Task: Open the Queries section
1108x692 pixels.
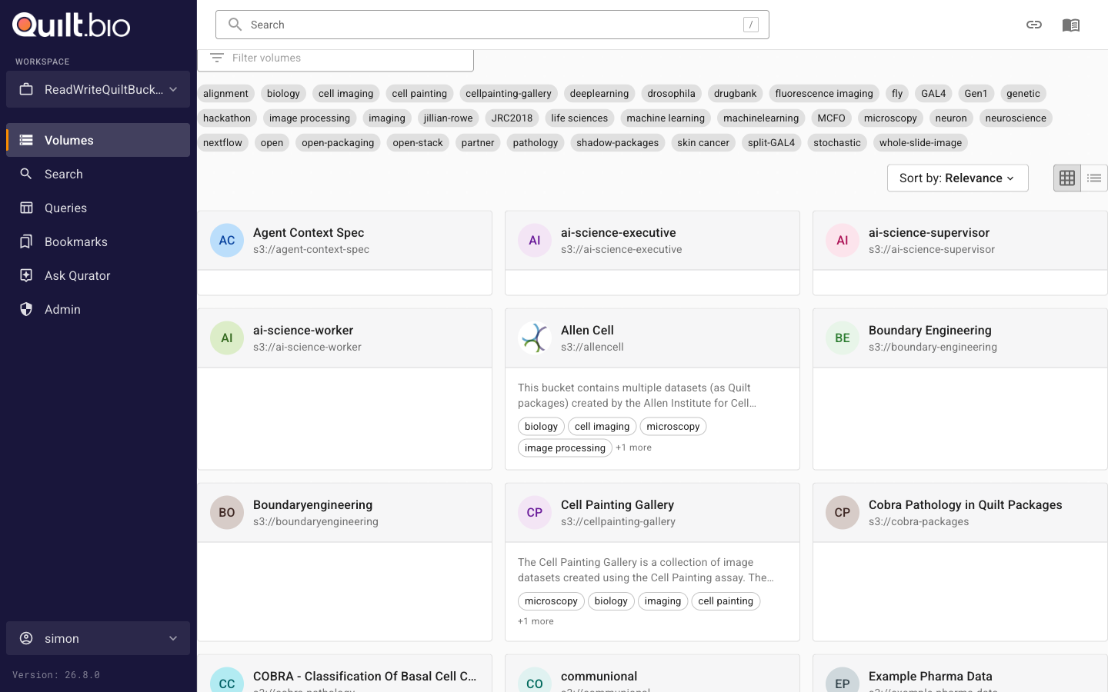Action: [98, 208]
